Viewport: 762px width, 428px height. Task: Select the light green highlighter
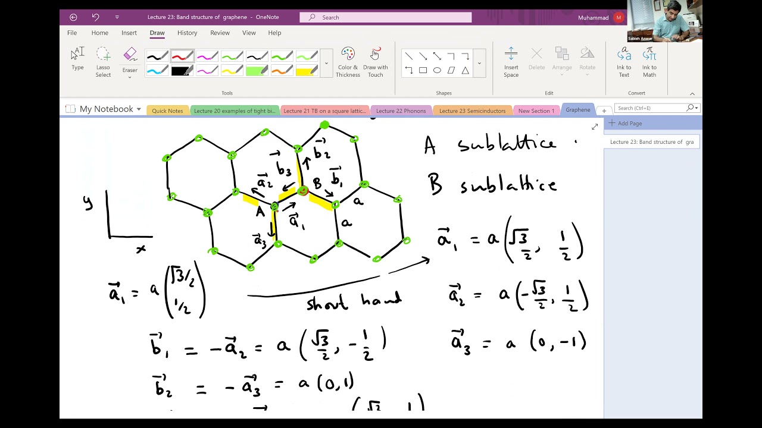coord(257,71)
